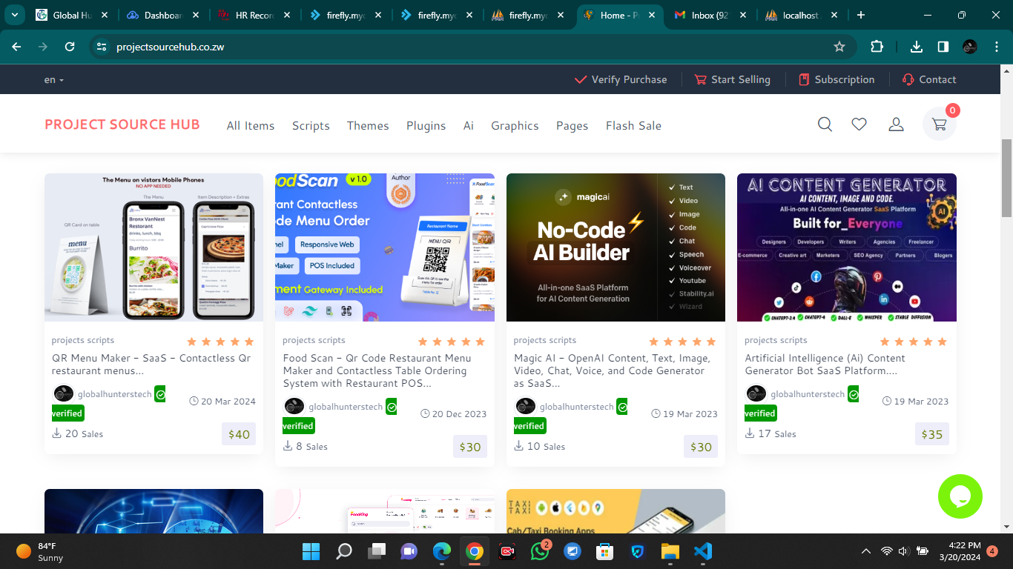The image size is (1013, 569).
Task: Open the Flash Sale menu item
Action: click(633, 126)
